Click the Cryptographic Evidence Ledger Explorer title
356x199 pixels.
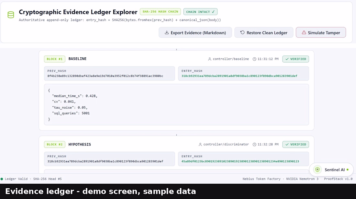(x=78, y=12)
